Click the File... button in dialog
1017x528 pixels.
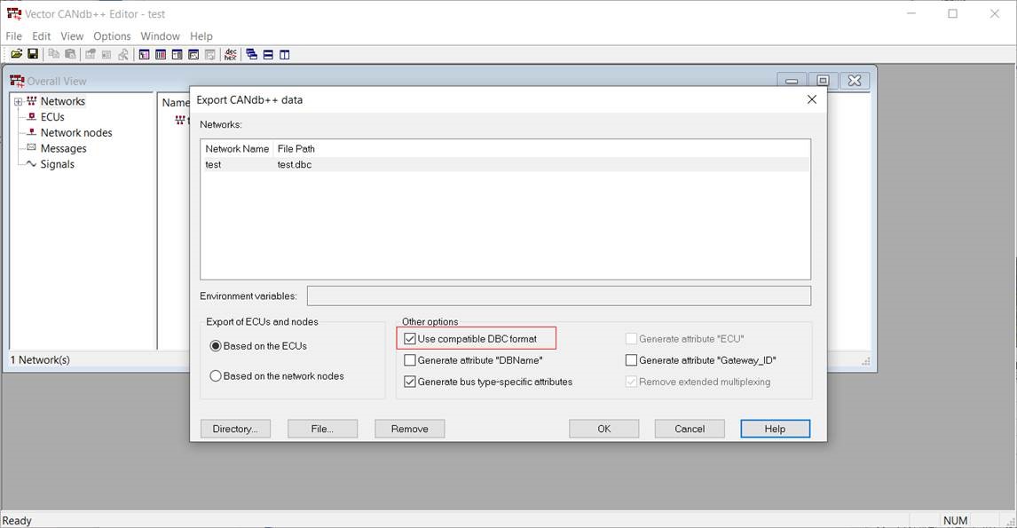point(322,429)
